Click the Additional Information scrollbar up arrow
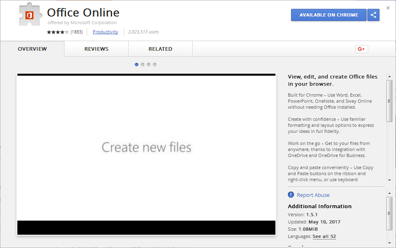Image resolution: width=396 pixels, height=248 pixels. point(390,193)
